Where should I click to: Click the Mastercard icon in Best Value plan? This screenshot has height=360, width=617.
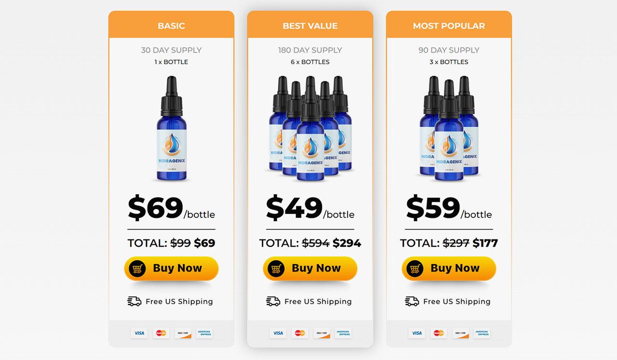[300, 333]
